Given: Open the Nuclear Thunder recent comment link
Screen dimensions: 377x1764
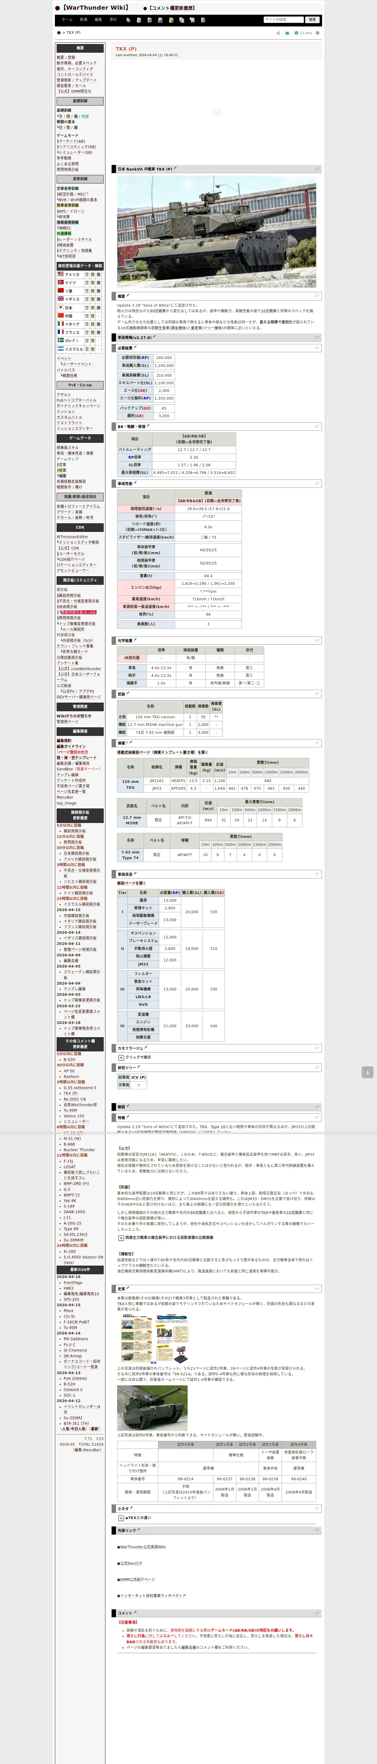Looking at the screenshot, I should click(79, 1150).
